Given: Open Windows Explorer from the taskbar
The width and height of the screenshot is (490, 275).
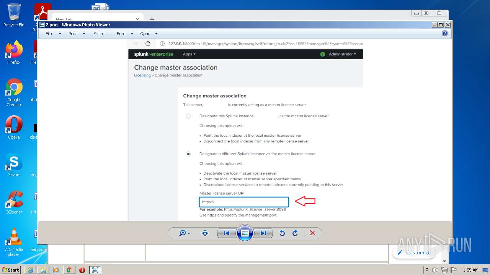Looking at the screenshot, I should tap(43, 270).
